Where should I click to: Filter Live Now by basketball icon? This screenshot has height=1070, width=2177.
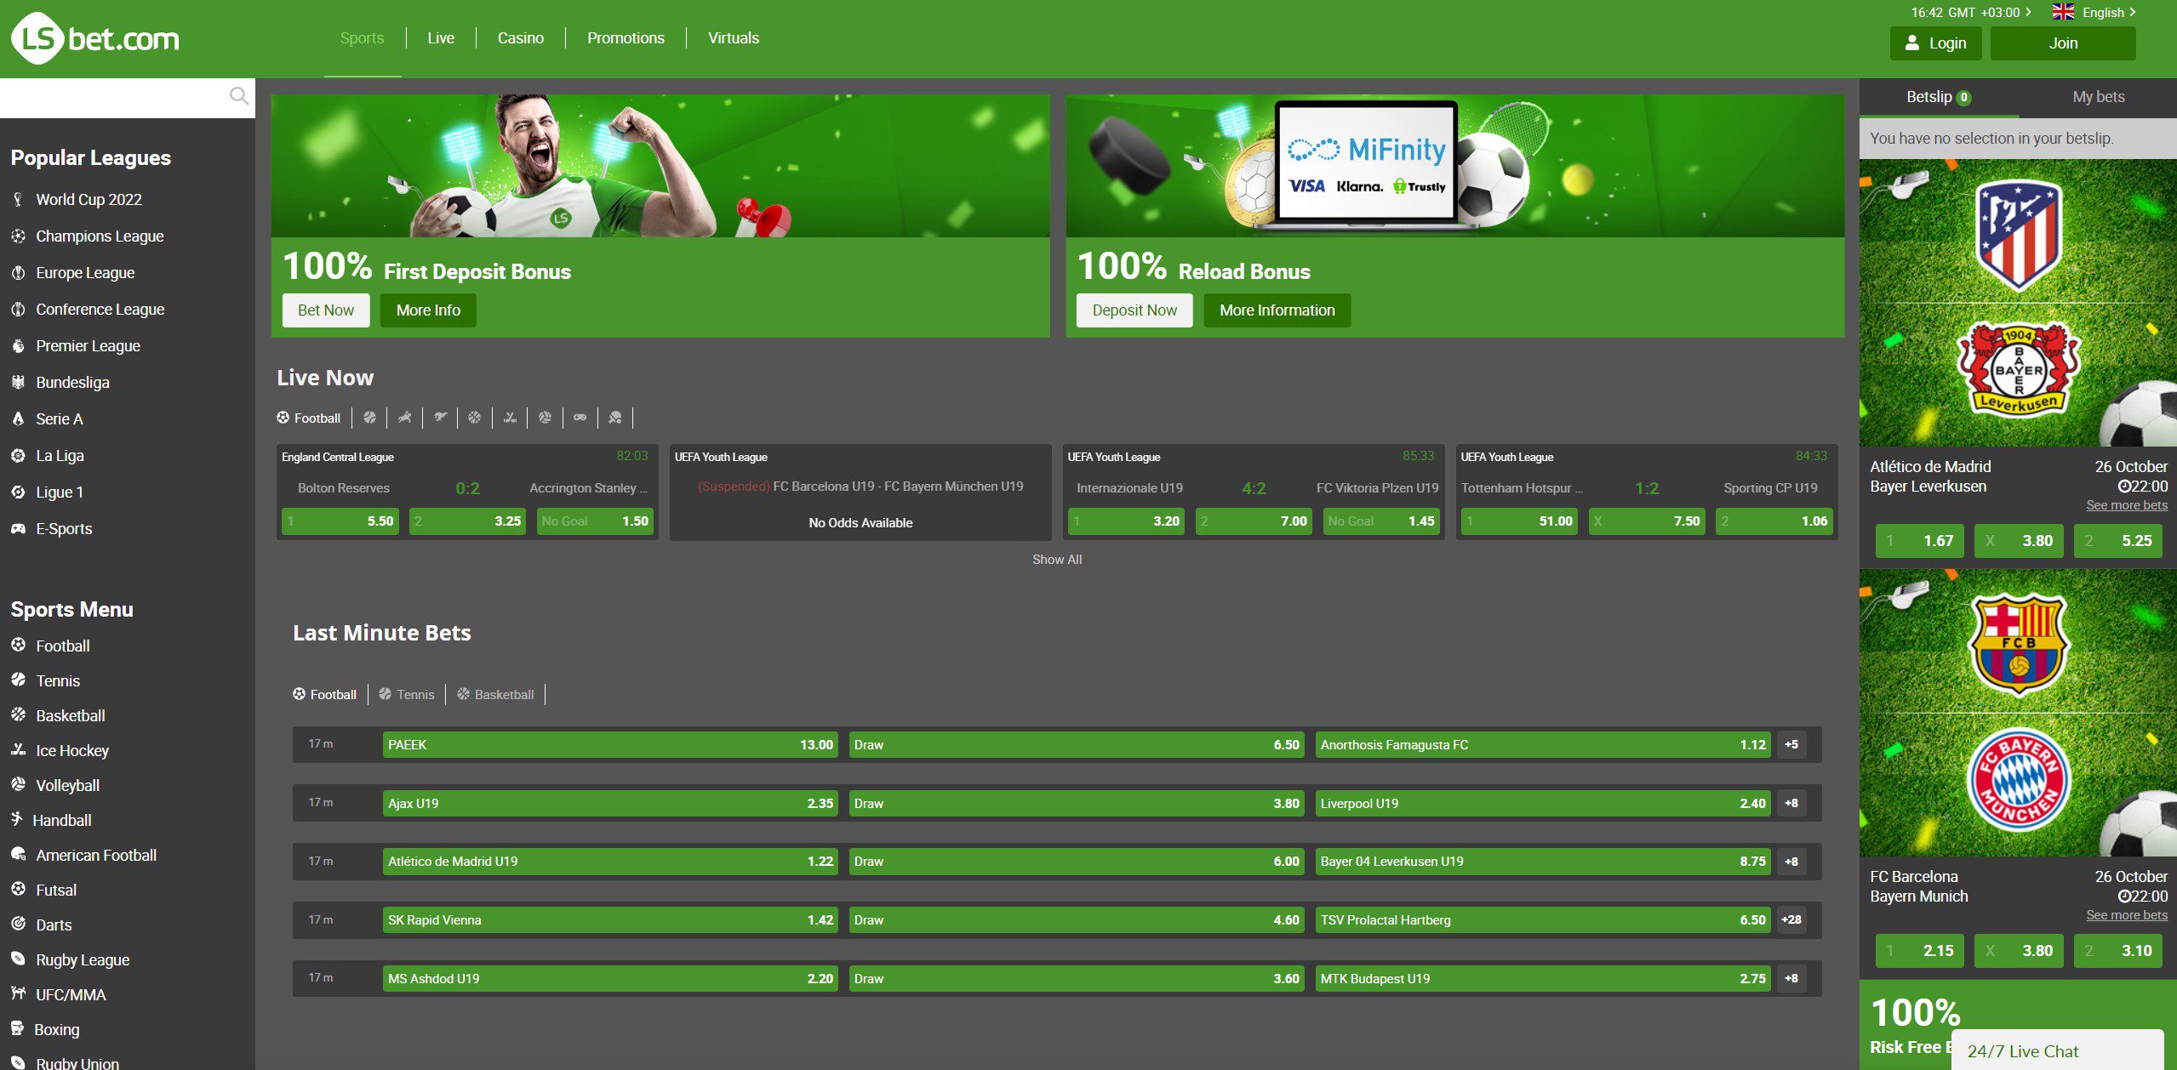(x=475, y=418)
